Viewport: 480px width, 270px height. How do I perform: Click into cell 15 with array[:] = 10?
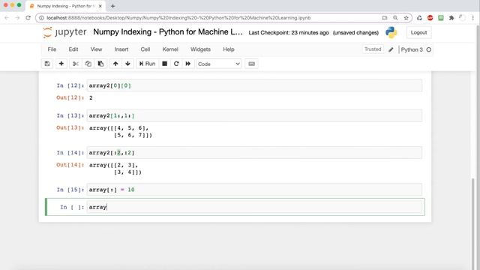[254, 190]
